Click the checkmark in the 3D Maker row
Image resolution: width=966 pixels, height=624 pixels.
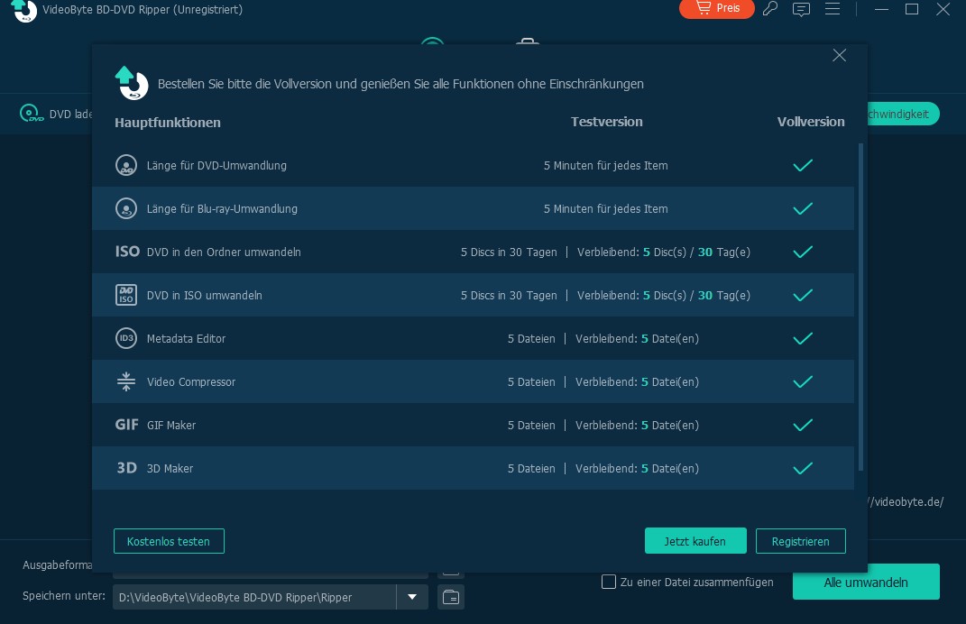click(x=803, y=468)
